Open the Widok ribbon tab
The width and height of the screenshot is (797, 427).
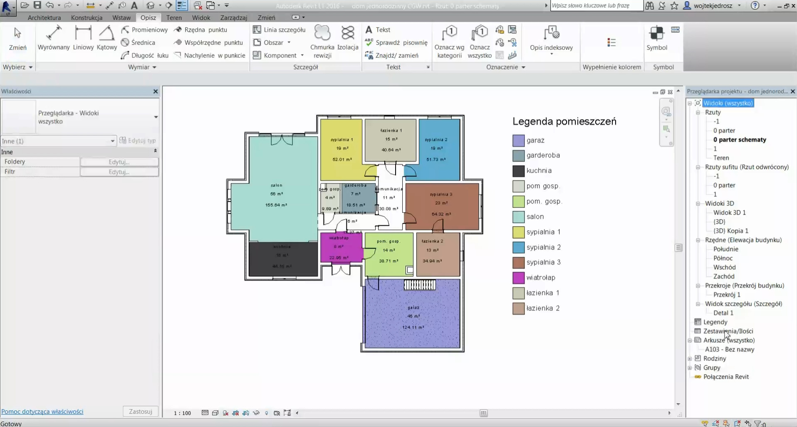(x=201, y=17)
